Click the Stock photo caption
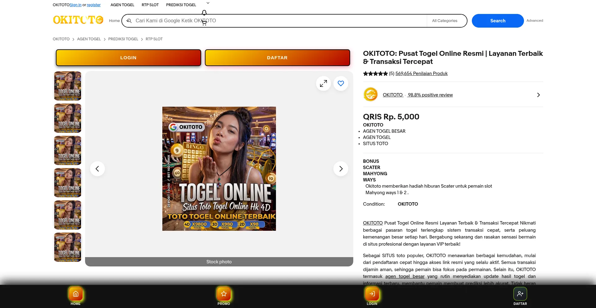 click(x=219, y=262)
